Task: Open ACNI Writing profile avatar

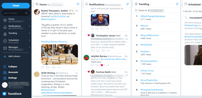Action: pyautogui.click(x=37, y=74)
